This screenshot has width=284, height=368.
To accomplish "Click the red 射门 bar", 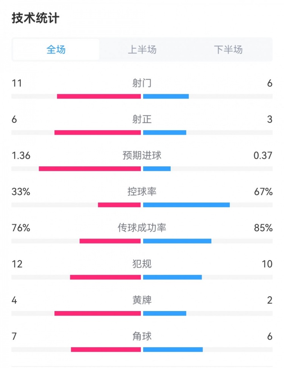I will click(x=99, y=96).
